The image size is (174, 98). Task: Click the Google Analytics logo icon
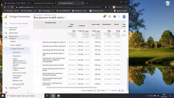point(6,17)
